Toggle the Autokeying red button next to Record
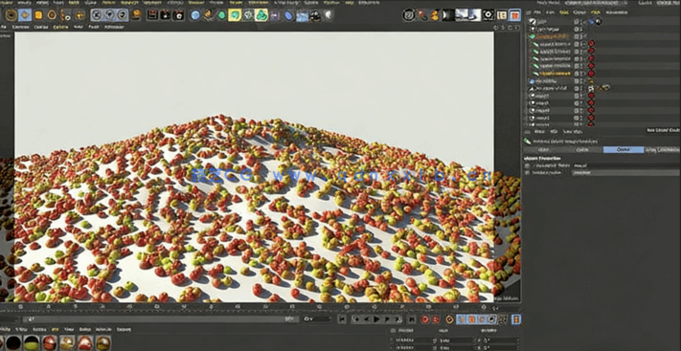 pos(436,319)
